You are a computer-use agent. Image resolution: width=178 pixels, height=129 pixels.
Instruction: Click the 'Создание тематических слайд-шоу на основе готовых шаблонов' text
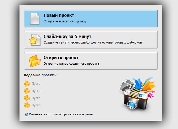tap(93, 42)
